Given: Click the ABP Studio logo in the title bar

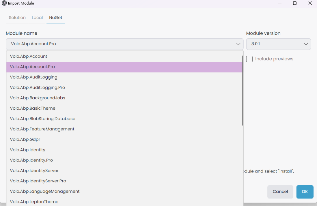Looking at the screenshot, I should click(x=4, y=3).
